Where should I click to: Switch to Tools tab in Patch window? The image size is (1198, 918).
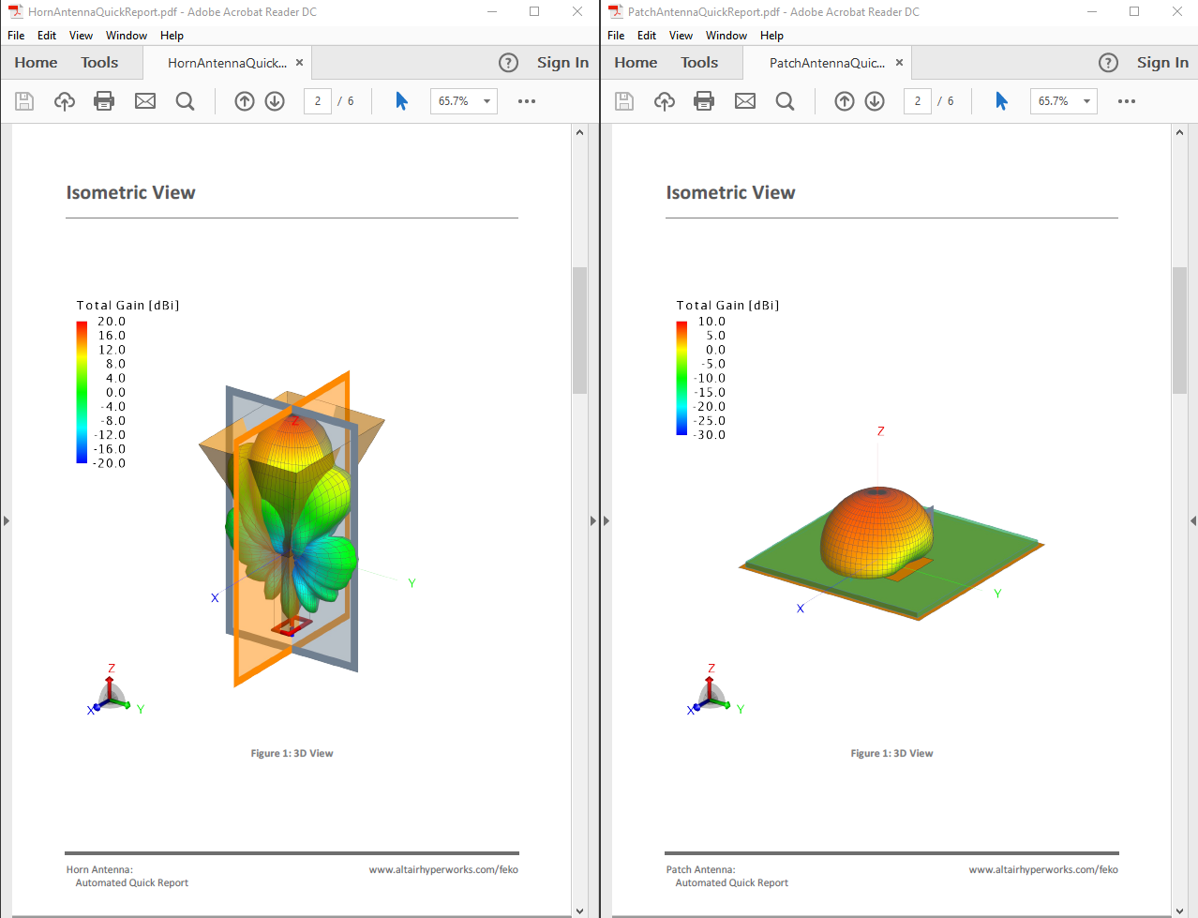coord(699,63)
